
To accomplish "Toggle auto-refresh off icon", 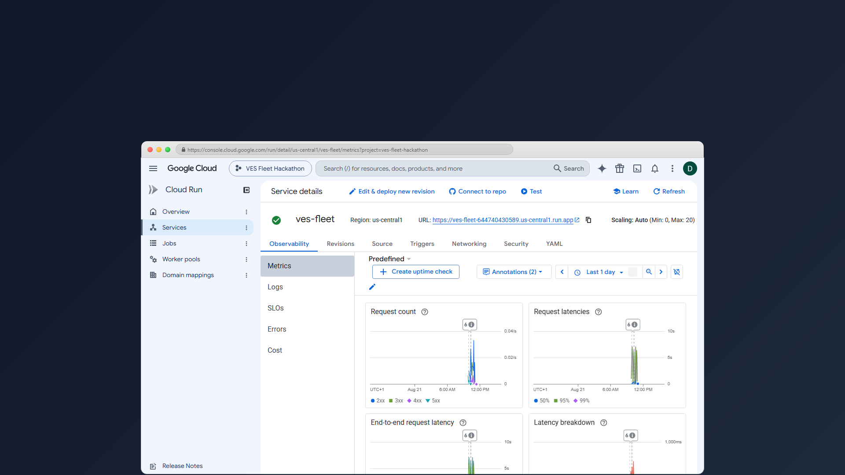I will 677,272.
